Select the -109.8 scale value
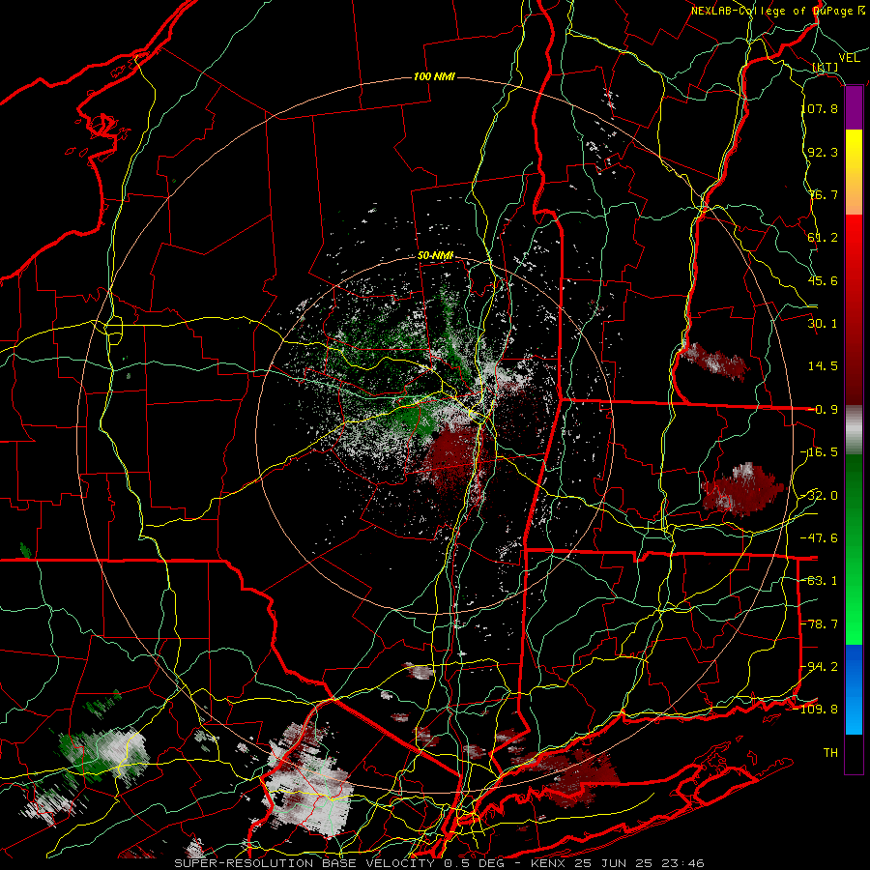The width and height of the screenshot is (870, 870). tap(816, 710)
